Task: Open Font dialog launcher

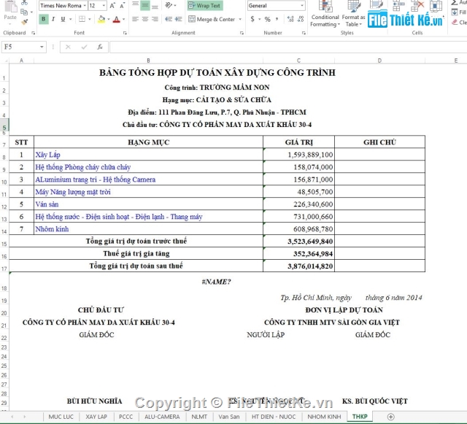Action: coord(125,33)
